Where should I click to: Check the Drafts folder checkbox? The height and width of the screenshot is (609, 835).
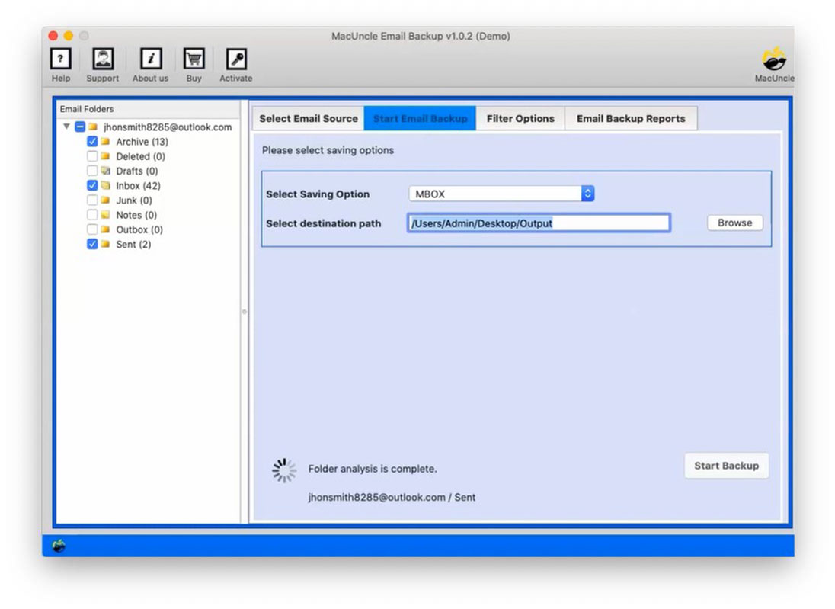[x=92, y=171]
